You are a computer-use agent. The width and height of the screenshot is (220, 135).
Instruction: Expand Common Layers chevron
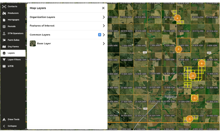[104, 35]
